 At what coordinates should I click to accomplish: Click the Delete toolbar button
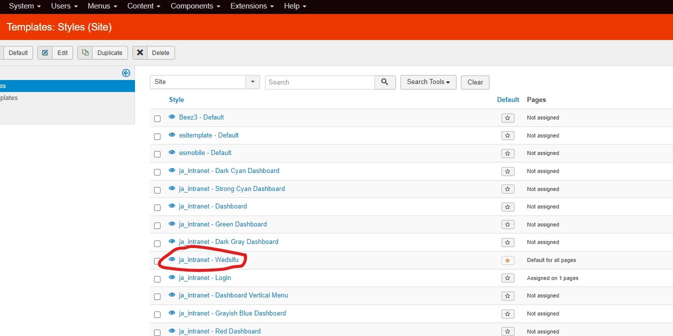point(153,52)
